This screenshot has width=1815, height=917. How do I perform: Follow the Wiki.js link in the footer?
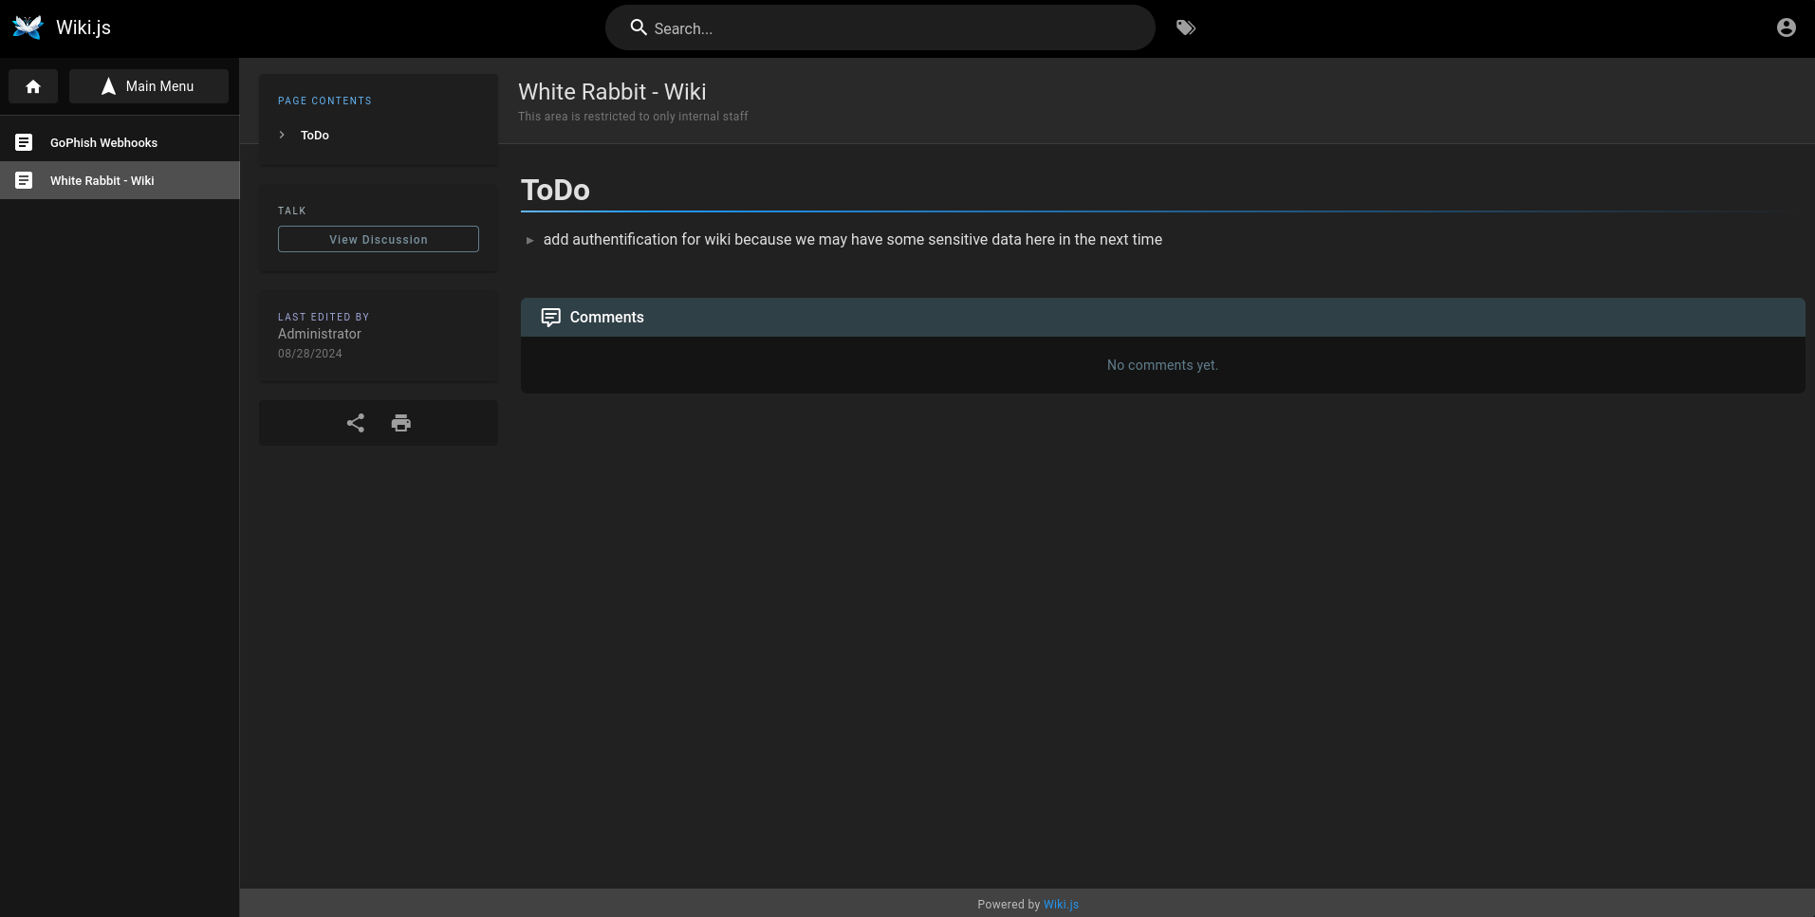click(x=1061, y=905)
